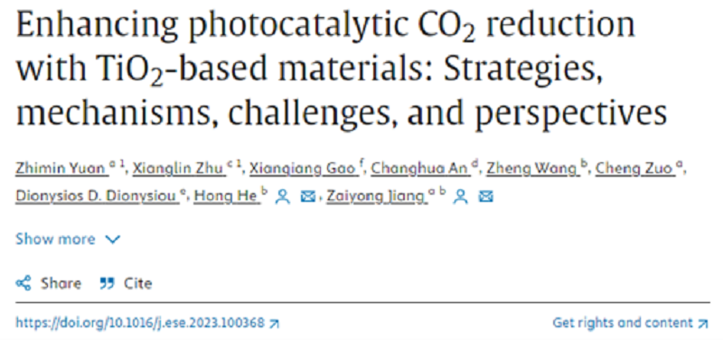This screenshot has height=340, width=723.
Task: Click the Share text label
Action: (x=61, y=283)
